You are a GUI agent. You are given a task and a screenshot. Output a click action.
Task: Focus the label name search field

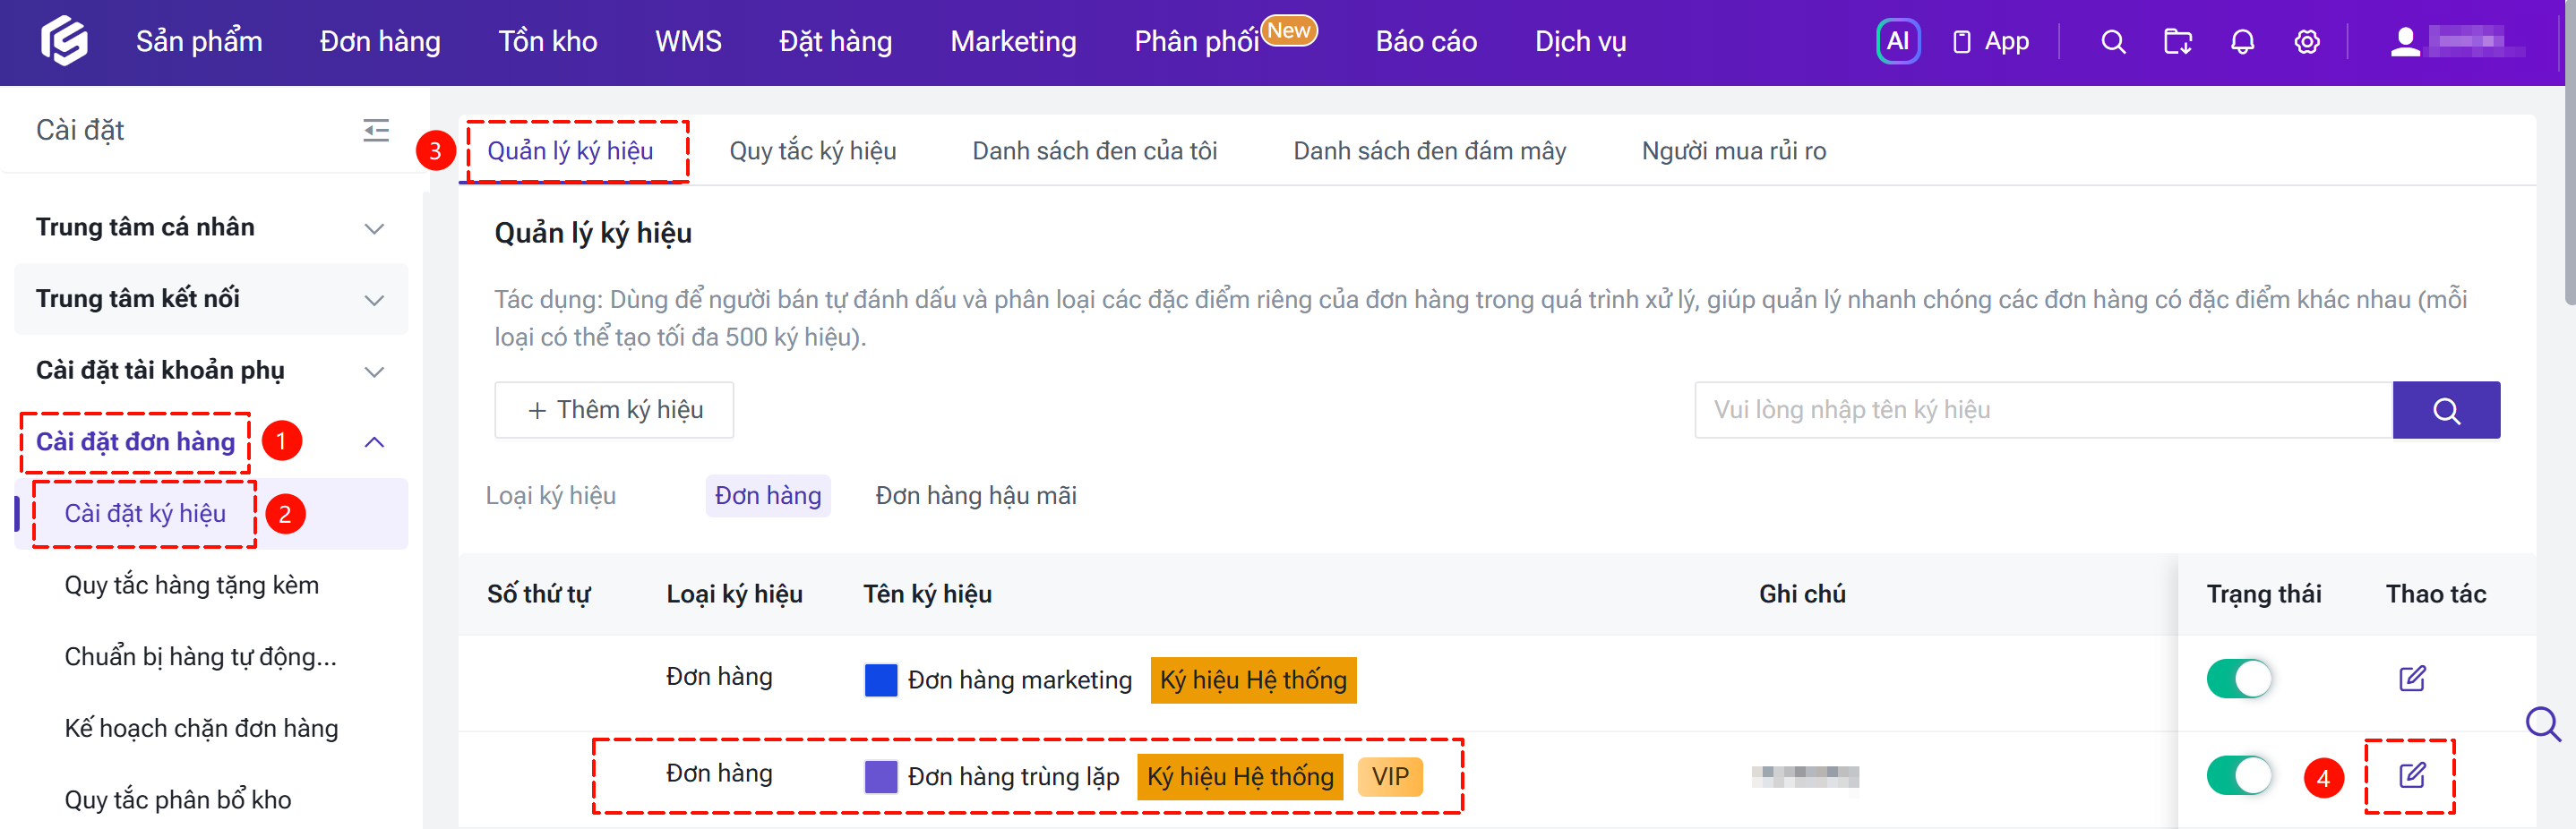[x=2043, y=410]
